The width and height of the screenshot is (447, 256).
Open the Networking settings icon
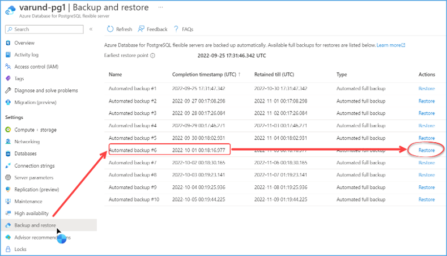click(8, 142)
